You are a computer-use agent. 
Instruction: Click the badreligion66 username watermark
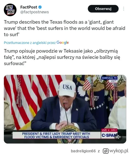click(x=83, y=151)
